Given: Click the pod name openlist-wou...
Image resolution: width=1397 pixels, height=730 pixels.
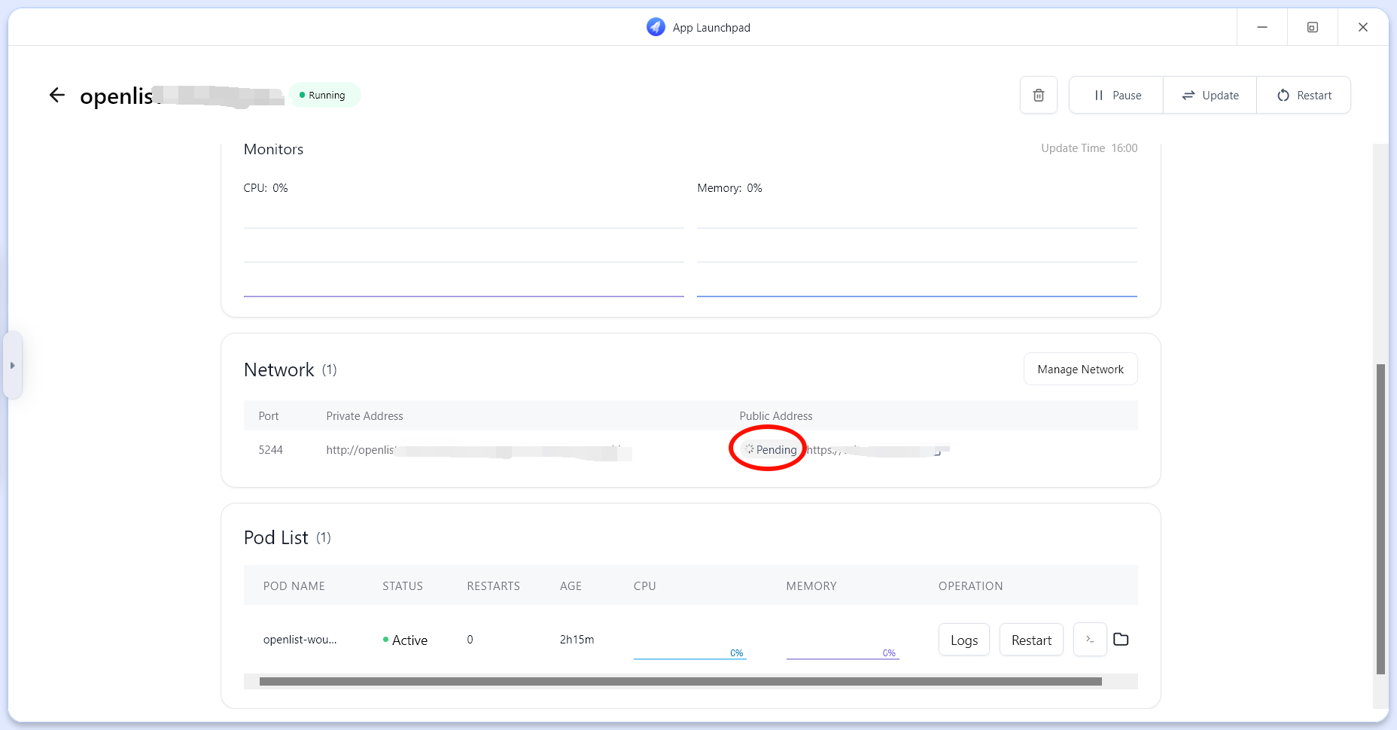Looking at the screenshot, I should click(300, 639).
